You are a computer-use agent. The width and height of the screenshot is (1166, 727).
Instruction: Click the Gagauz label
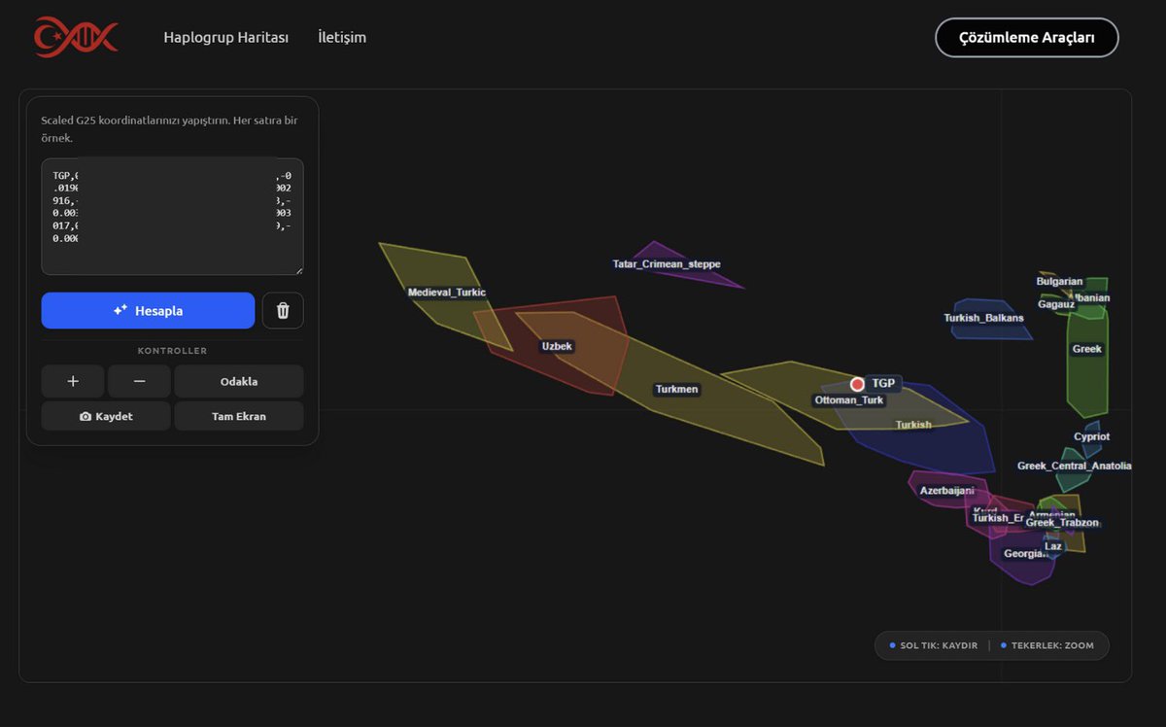pyautogui.click(x=1056, y=304)
